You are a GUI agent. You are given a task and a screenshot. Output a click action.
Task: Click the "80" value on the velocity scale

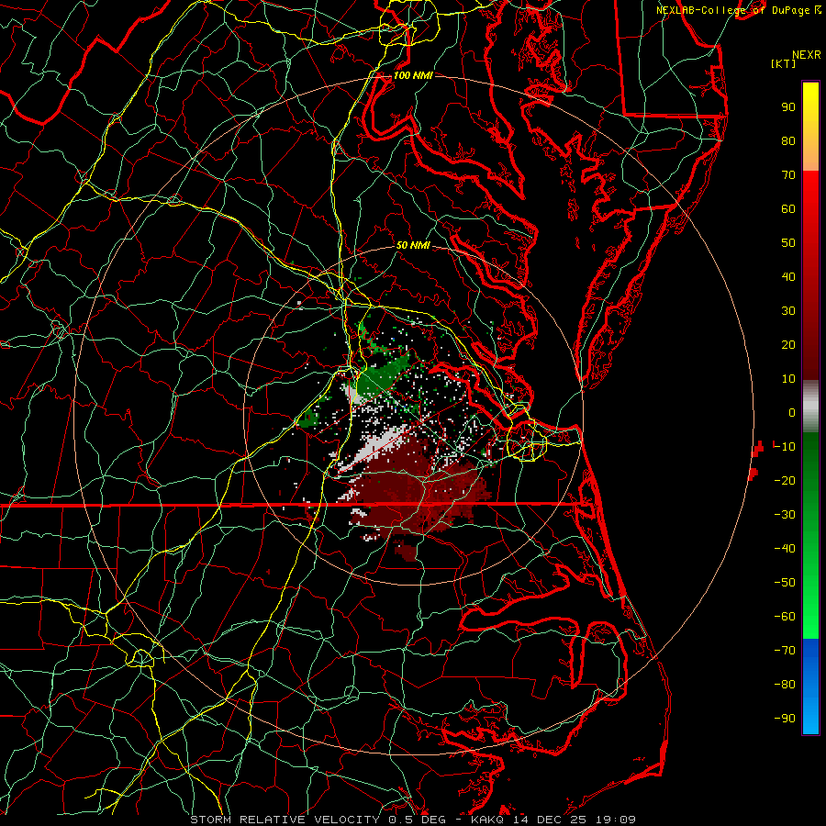(788, 141)
